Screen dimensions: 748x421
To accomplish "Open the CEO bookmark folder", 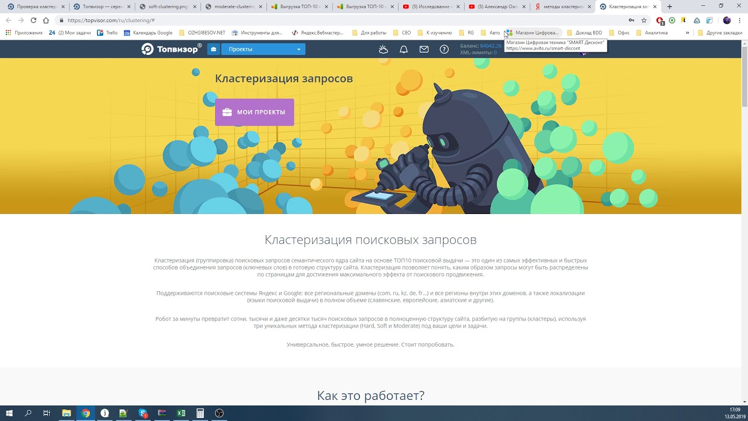I will (401, 33).
